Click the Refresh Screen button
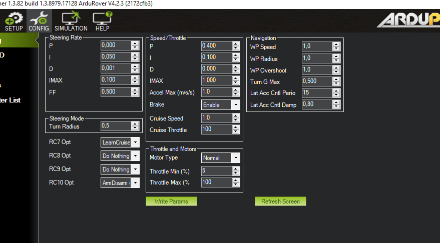Screen dimensions: 440x243 pyautogui.click(x=280, y=201)
